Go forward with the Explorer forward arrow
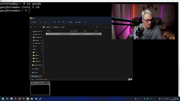Viewport: 180px width, 101px height. coord(35,27)
